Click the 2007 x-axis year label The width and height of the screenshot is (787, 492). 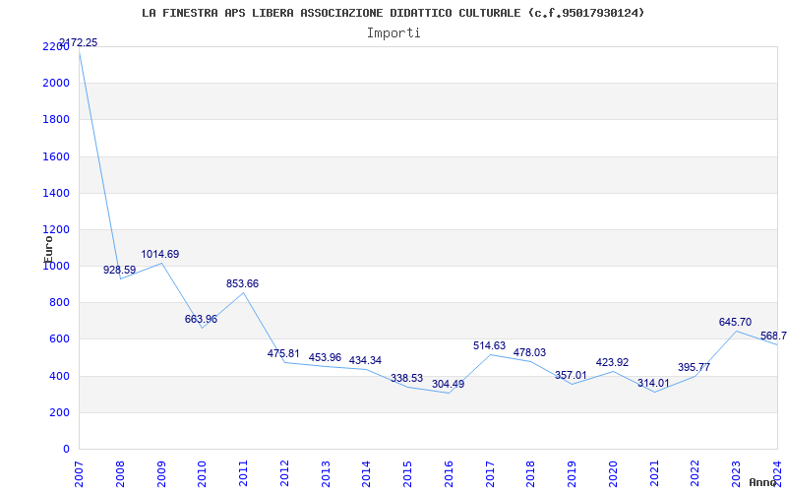point(79,474)
